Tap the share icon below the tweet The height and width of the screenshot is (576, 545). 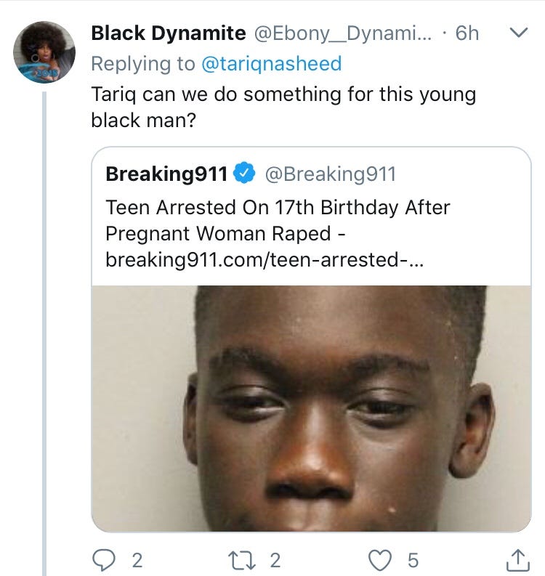pyautogui.click(x=517, y=559)
